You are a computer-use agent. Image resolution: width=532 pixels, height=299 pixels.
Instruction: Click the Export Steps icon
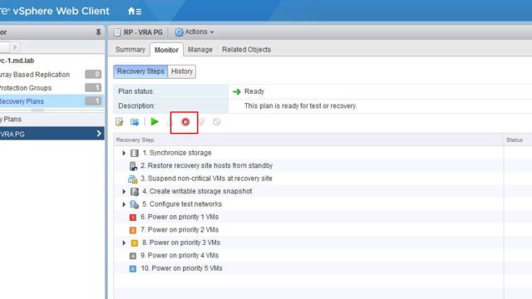(x=135, y=122)
